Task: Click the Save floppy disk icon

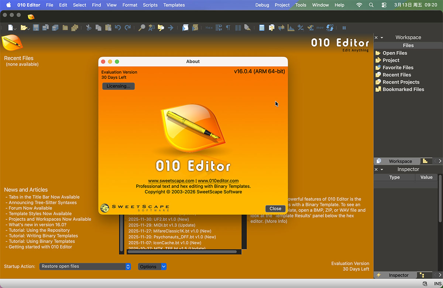Action: point(36,28)
